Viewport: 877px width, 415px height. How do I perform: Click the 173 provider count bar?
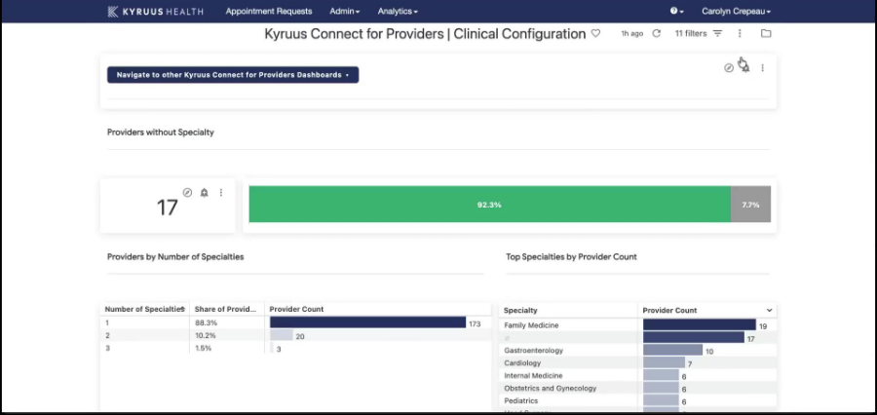point(367,322)
